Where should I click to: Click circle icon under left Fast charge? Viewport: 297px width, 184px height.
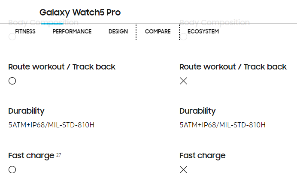point(12,169)
